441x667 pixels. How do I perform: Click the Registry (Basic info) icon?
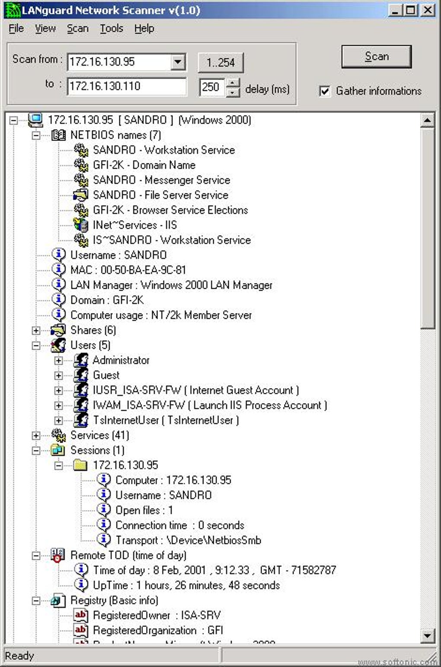point(58,600)
